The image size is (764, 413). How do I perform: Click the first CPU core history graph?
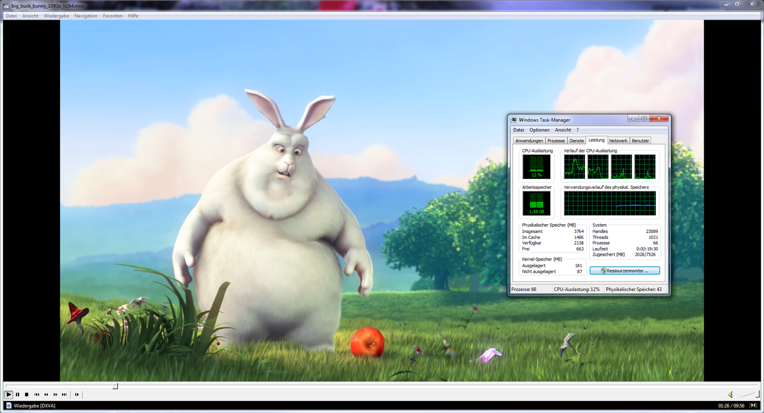pyautogui.click(x=575, y=167)
